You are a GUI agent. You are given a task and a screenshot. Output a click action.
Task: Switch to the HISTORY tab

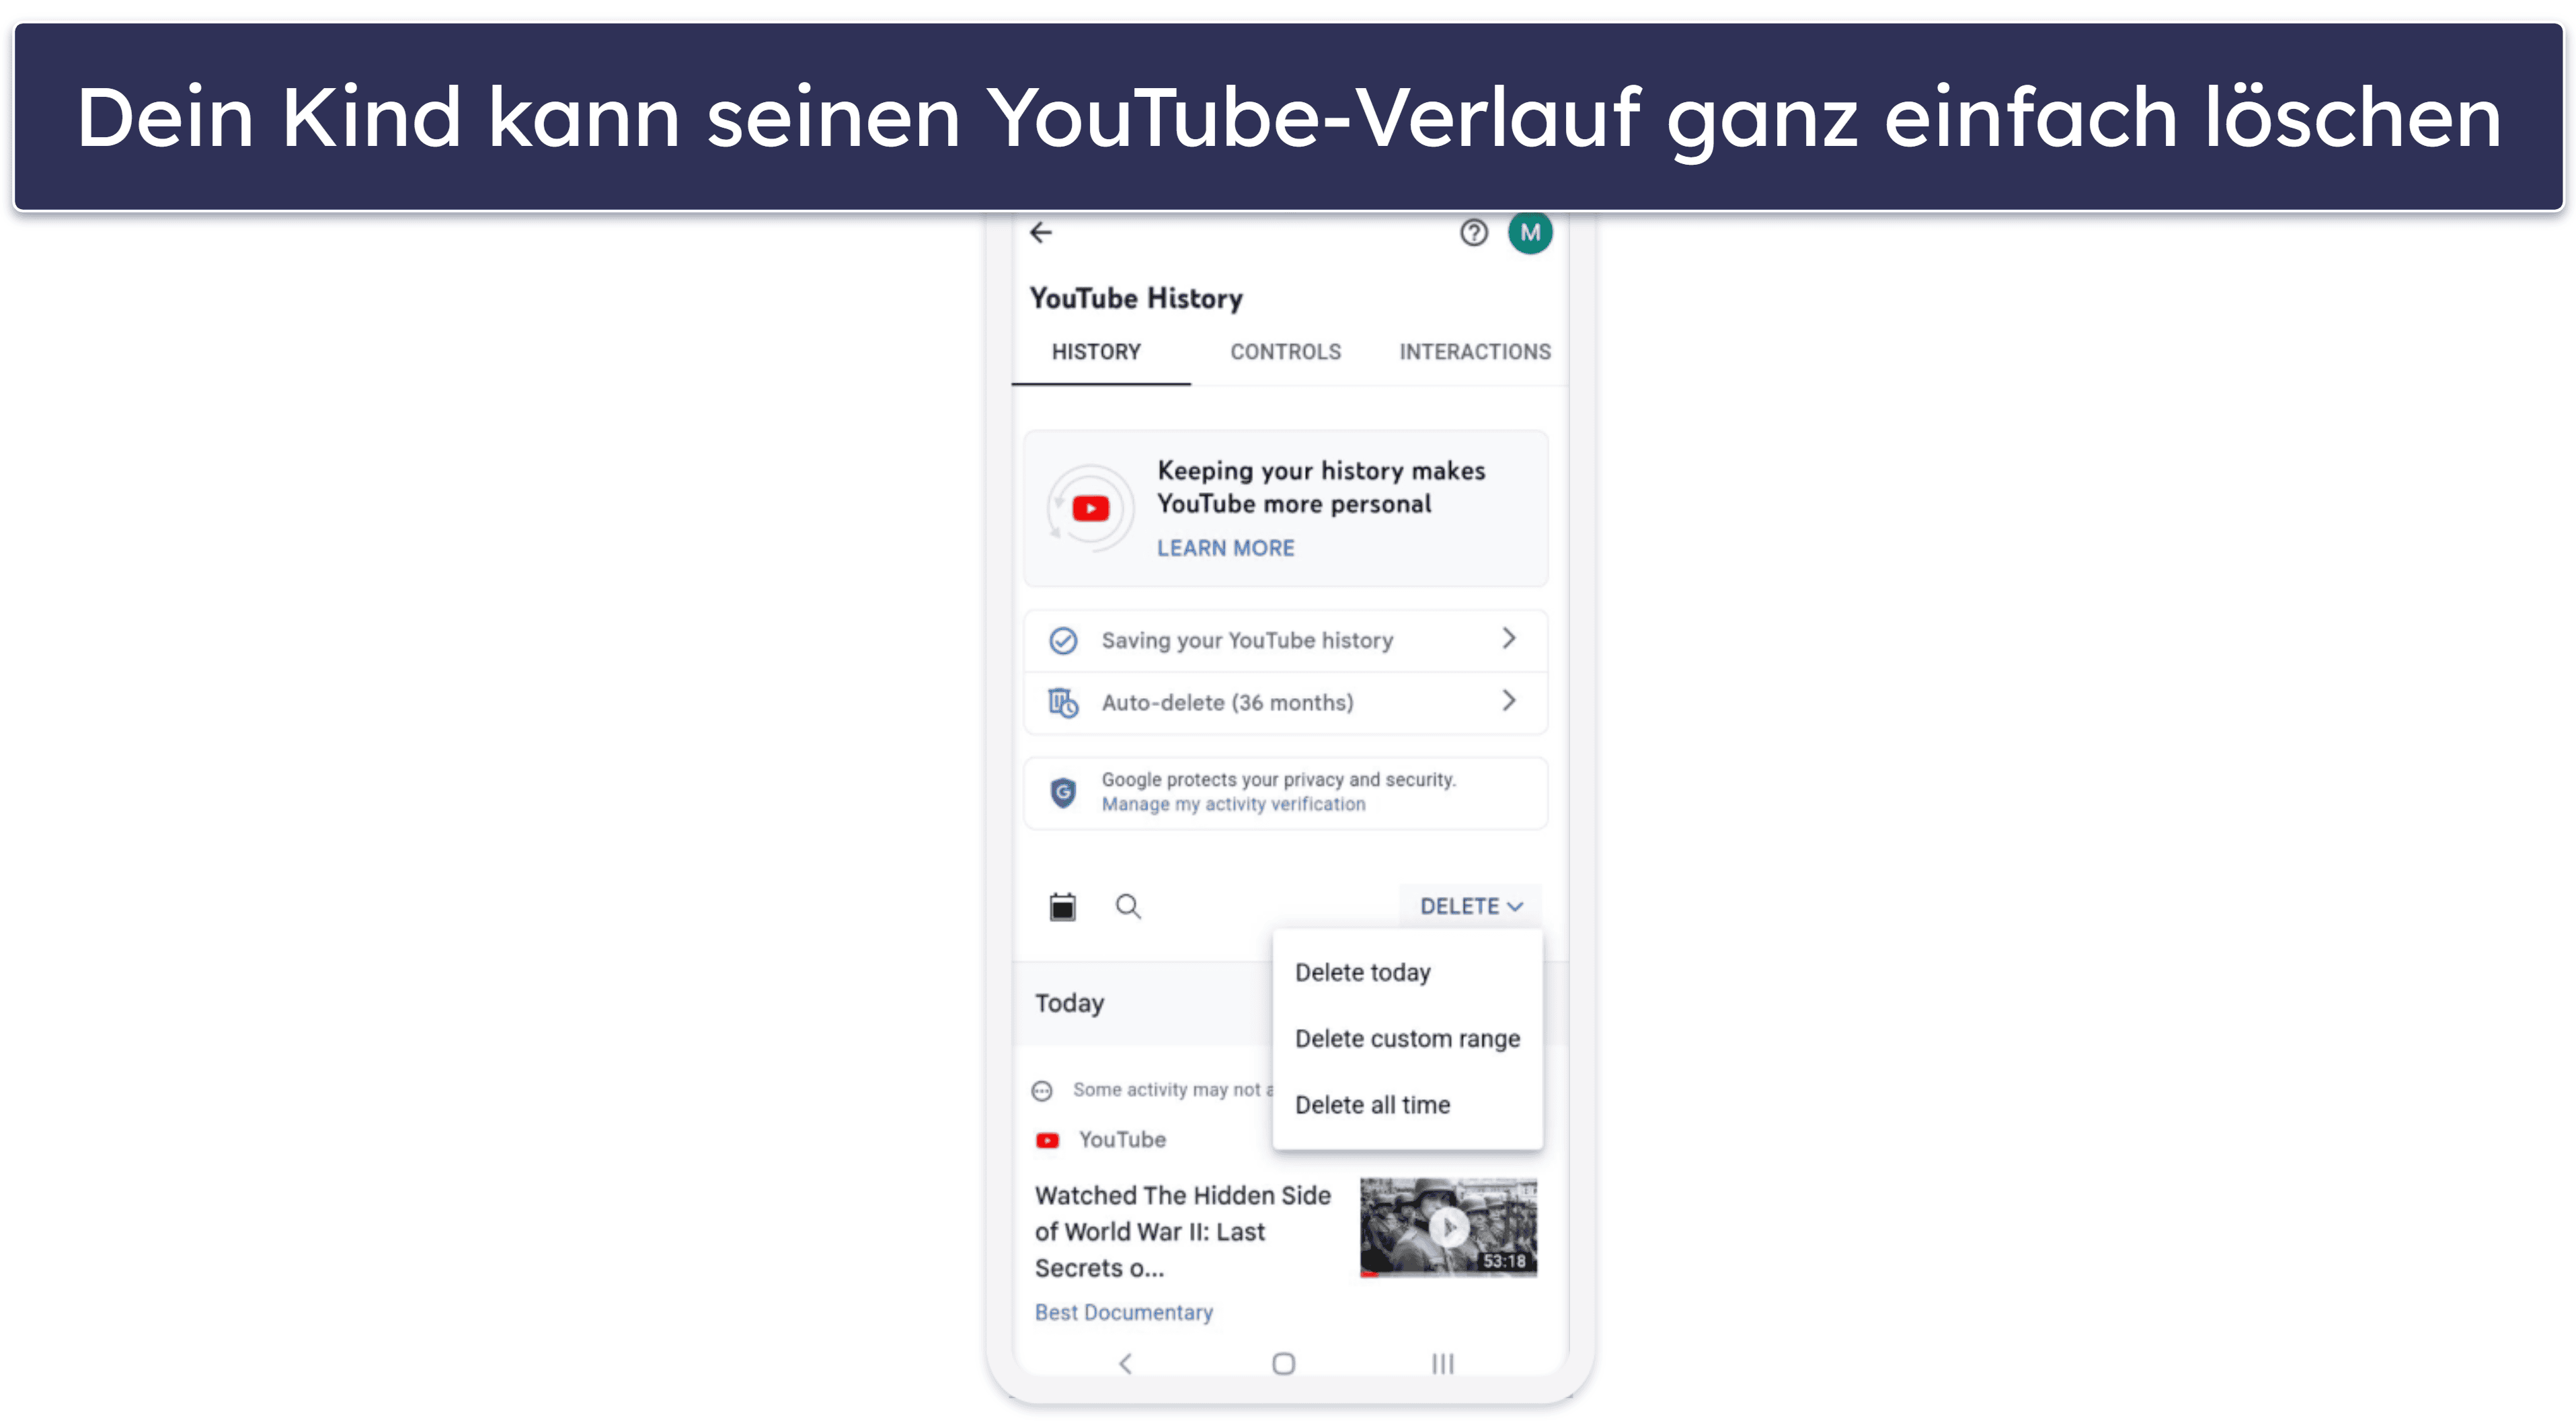click(x=1096, y=352)
